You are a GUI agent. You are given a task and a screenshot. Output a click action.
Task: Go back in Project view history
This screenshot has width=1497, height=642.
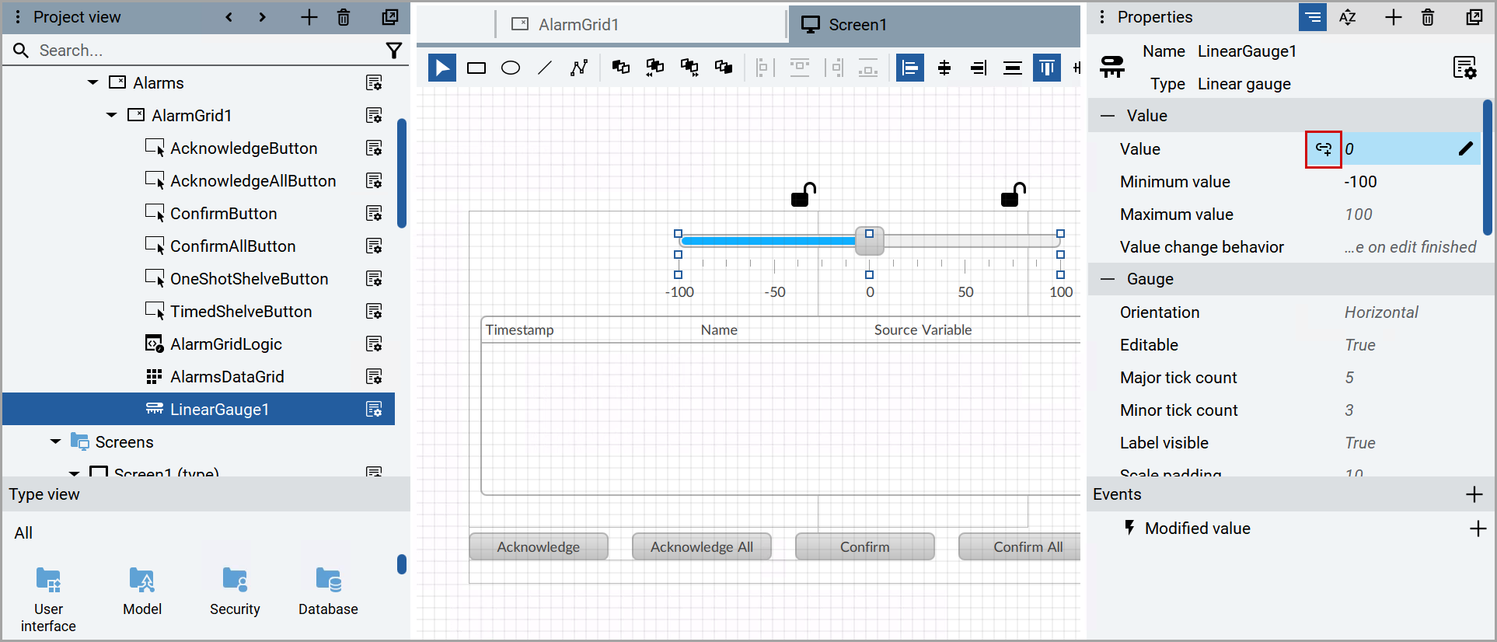229,17
